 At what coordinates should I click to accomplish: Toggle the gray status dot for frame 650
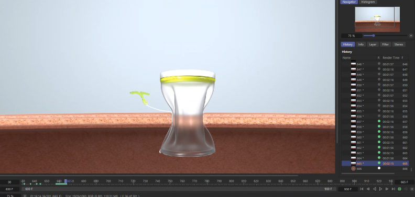(x=379, y=85)
